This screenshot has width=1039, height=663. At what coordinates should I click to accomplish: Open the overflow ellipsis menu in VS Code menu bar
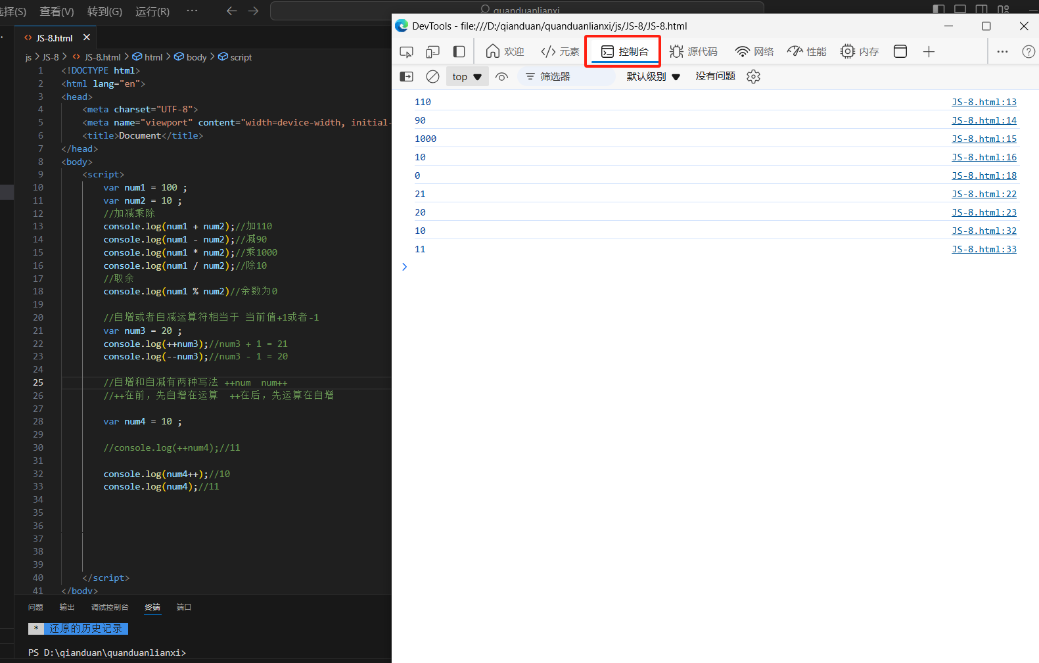[192, 11]
